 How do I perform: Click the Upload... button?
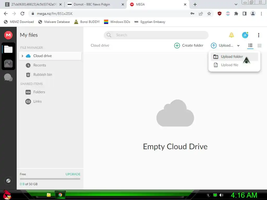coord(222,45)
